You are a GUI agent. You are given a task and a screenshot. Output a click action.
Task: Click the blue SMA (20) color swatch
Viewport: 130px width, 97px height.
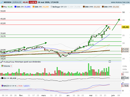(15, 7)
